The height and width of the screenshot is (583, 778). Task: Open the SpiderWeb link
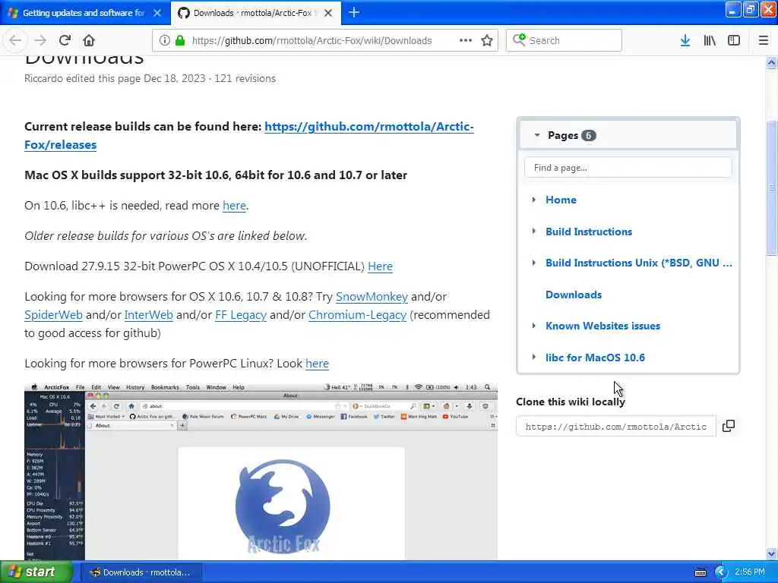[53, 315]
